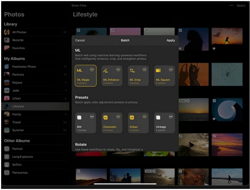Image resolution: width=250 pixels, height=190 pixels.
Task: Open the dancing shadows on orange wall photo
Action: point(193,74)
